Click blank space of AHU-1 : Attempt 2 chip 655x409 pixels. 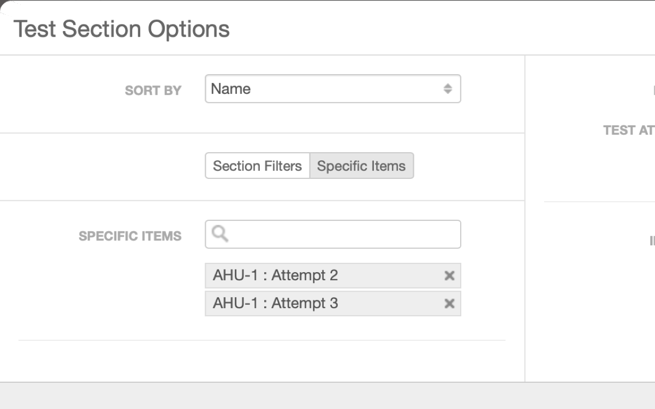[390, 276]
